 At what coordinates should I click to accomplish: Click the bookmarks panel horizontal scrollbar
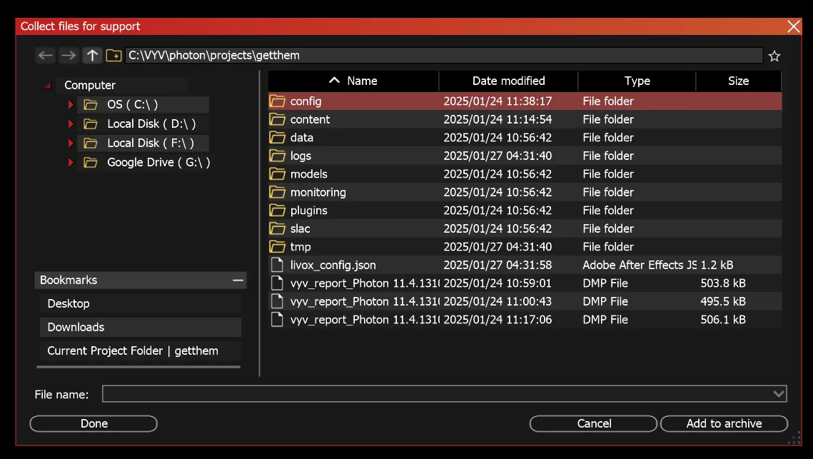coord(138,367)
